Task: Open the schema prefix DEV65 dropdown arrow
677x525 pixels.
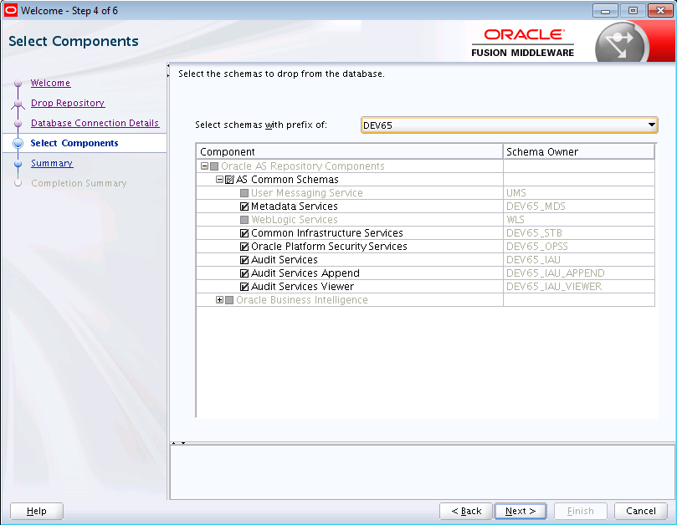Action: point(652,125)
